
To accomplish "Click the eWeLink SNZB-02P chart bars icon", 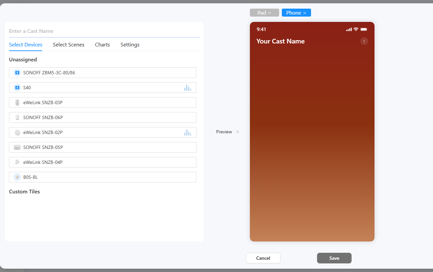I will (187, 132).
